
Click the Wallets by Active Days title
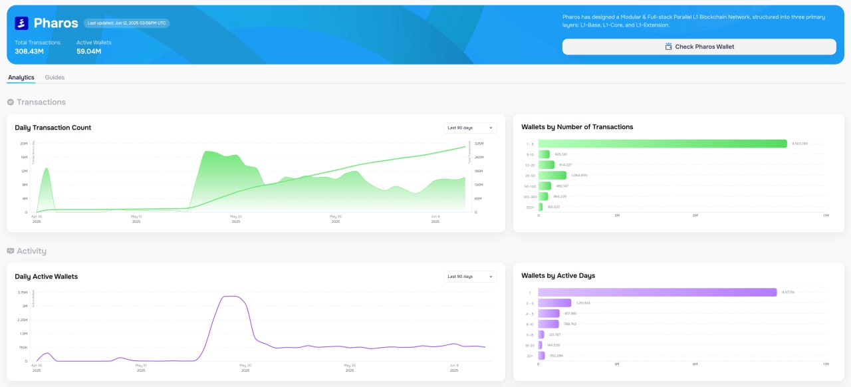pos(558,276)
